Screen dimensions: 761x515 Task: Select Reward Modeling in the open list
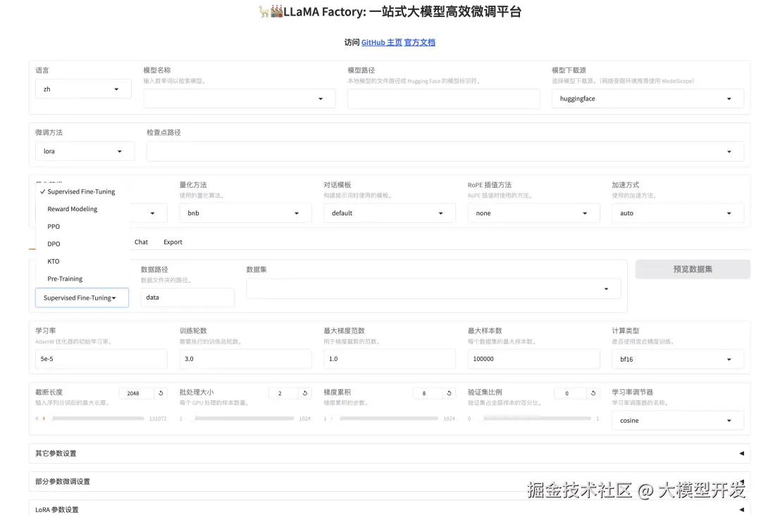pos(82,209)
